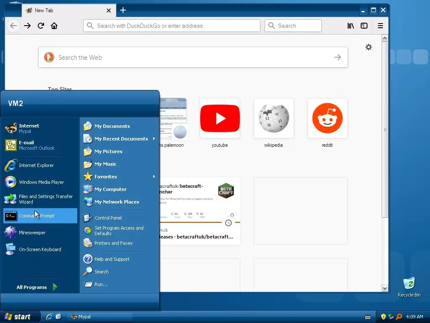Click the magnifier tray icon
Screen dimensions: 430x323
pos(399,317)
